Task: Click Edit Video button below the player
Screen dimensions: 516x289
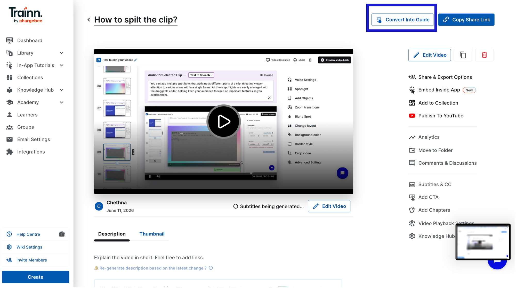Action: pyautogui.click(x=329, y=206)
